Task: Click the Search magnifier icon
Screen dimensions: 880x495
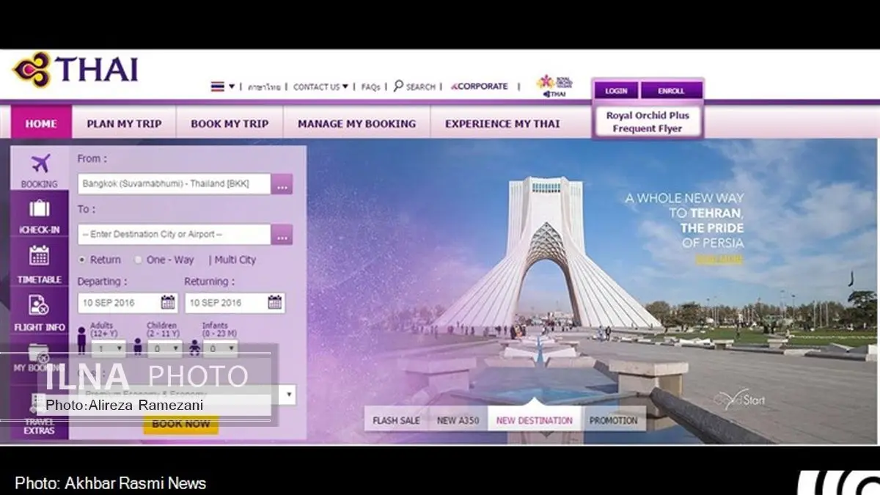Action: click(398, 86)
